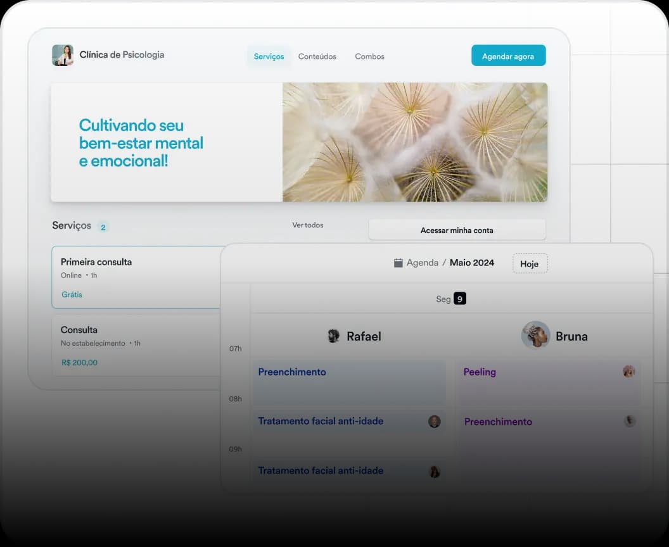This screenshot has height=547, width=669.
Task: Click client avatar on 08h Tratamento facial
Action: click(x=434, y=422)
